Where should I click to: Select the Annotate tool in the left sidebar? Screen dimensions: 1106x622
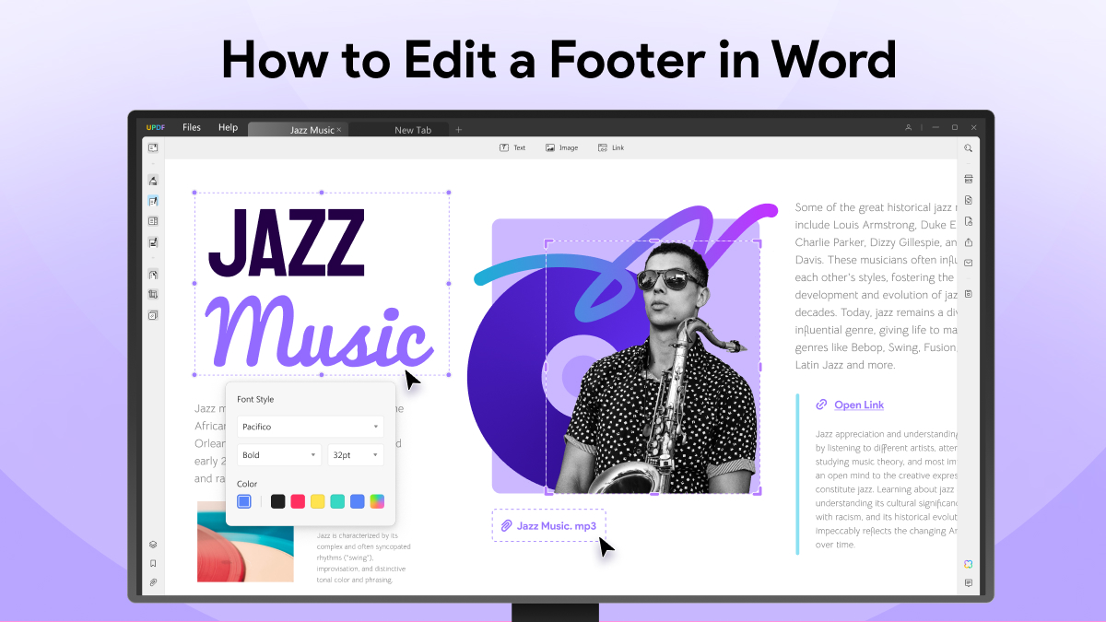tap(153, 181)
